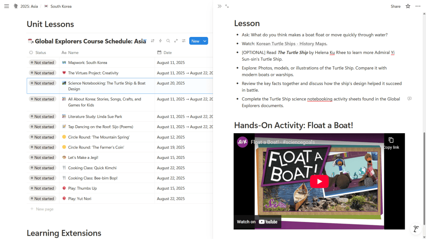Open the sidebar hamburger menu
Screen dimensions: 426x239
click(x=6, y=6)
